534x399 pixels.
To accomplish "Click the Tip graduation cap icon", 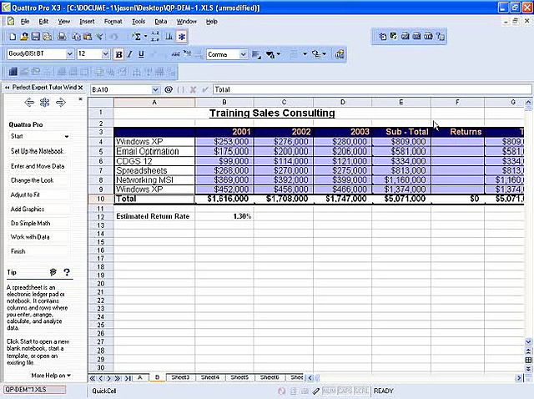I will click(x=53, y=272).
